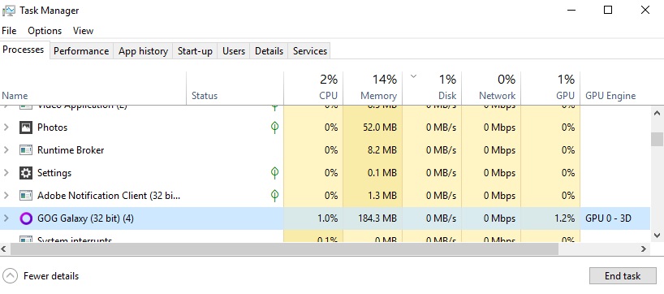Click the vertical scrollbar down arrow
The height and width of the screenshot is (294, 664).
pos(657,235)
